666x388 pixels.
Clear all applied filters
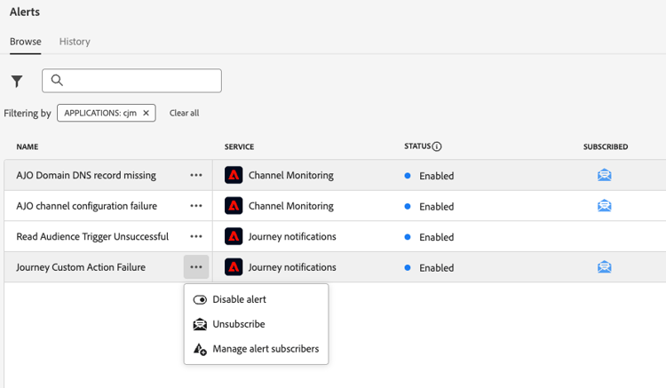coord(184,113)
